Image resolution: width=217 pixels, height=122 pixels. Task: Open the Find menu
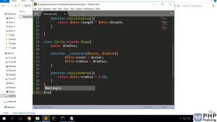(x=54, y=9)
